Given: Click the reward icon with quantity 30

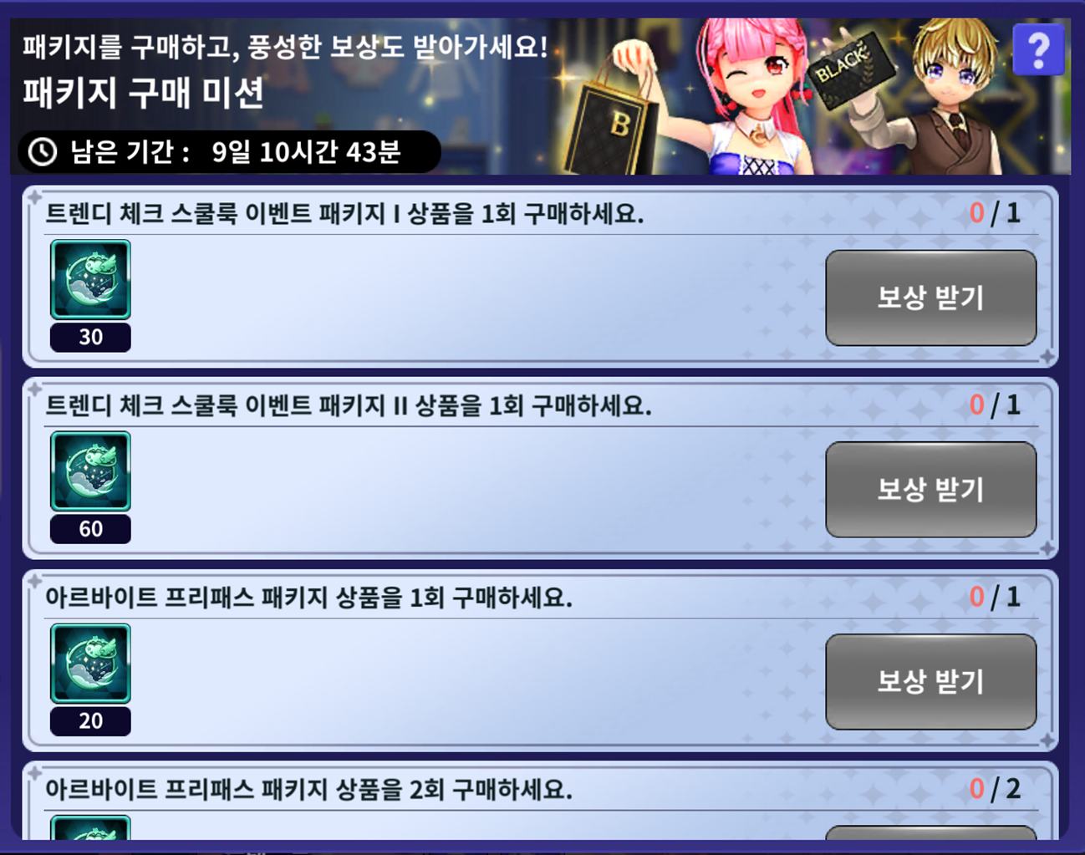Looking at the screenshot, I should tap(90, 279).
